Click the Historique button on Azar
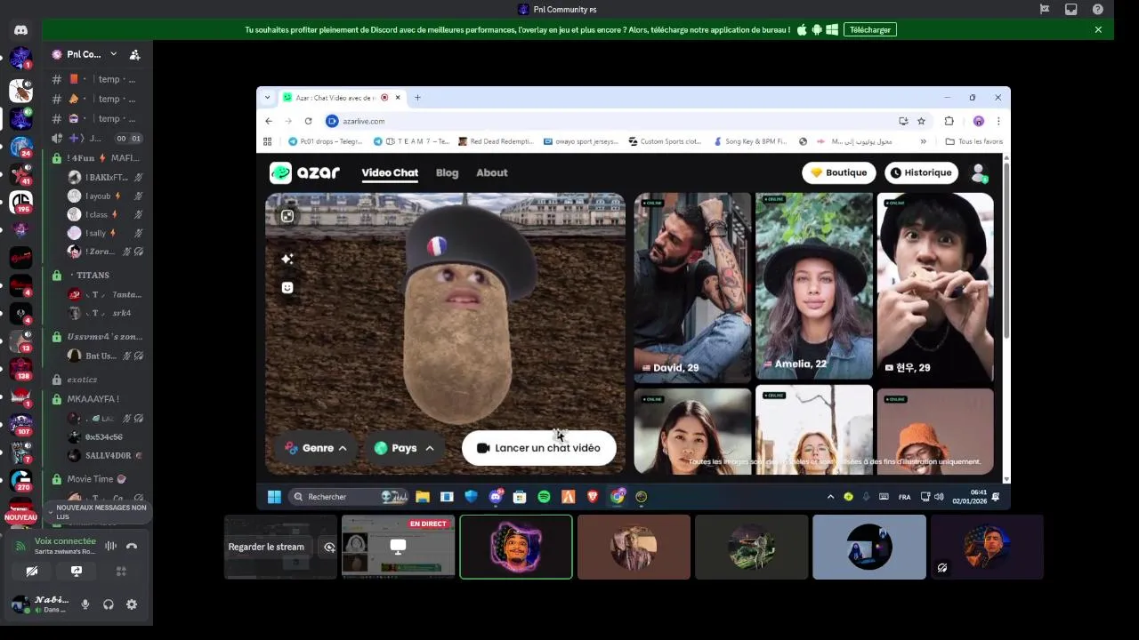Viewport: 1139px width, 640px height. pos(921,172)
